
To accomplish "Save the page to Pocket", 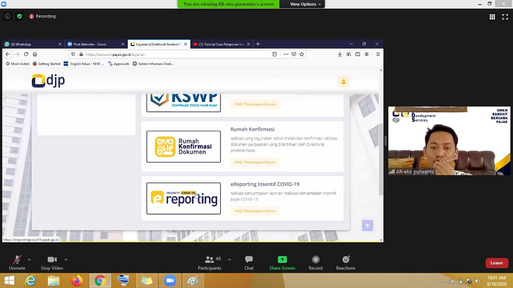I will (x=294, y=54).
